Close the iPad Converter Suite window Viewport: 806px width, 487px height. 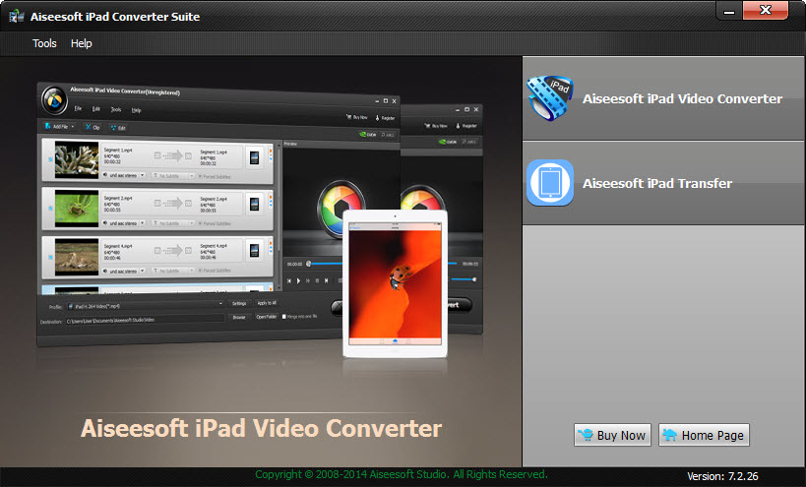click(x=766, y=10)
